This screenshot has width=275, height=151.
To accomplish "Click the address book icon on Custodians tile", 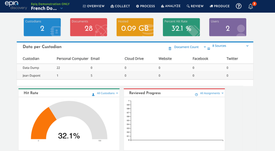I will 55,31.
